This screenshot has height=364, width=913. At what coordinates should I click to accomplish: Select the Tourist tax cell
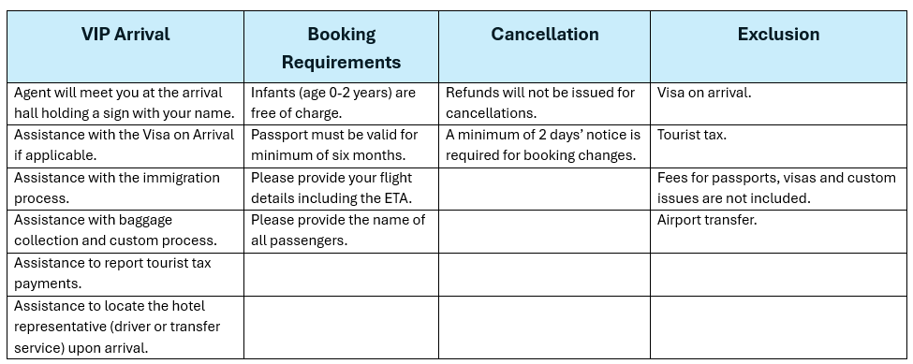click(778, 146)
